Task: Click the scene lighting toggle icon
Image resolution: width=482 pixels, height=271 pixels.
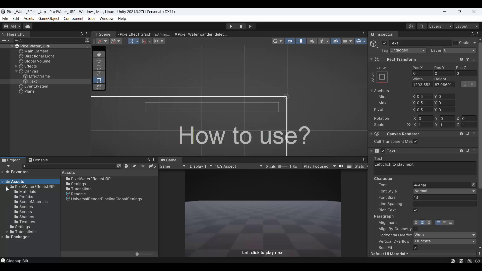Action: (x=300, y=41)
